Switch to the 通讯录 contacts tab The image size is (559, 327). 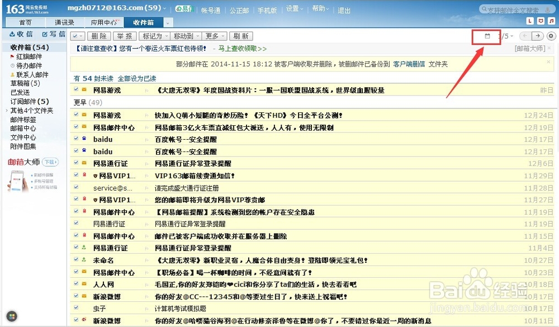click(x=65, y=22)
